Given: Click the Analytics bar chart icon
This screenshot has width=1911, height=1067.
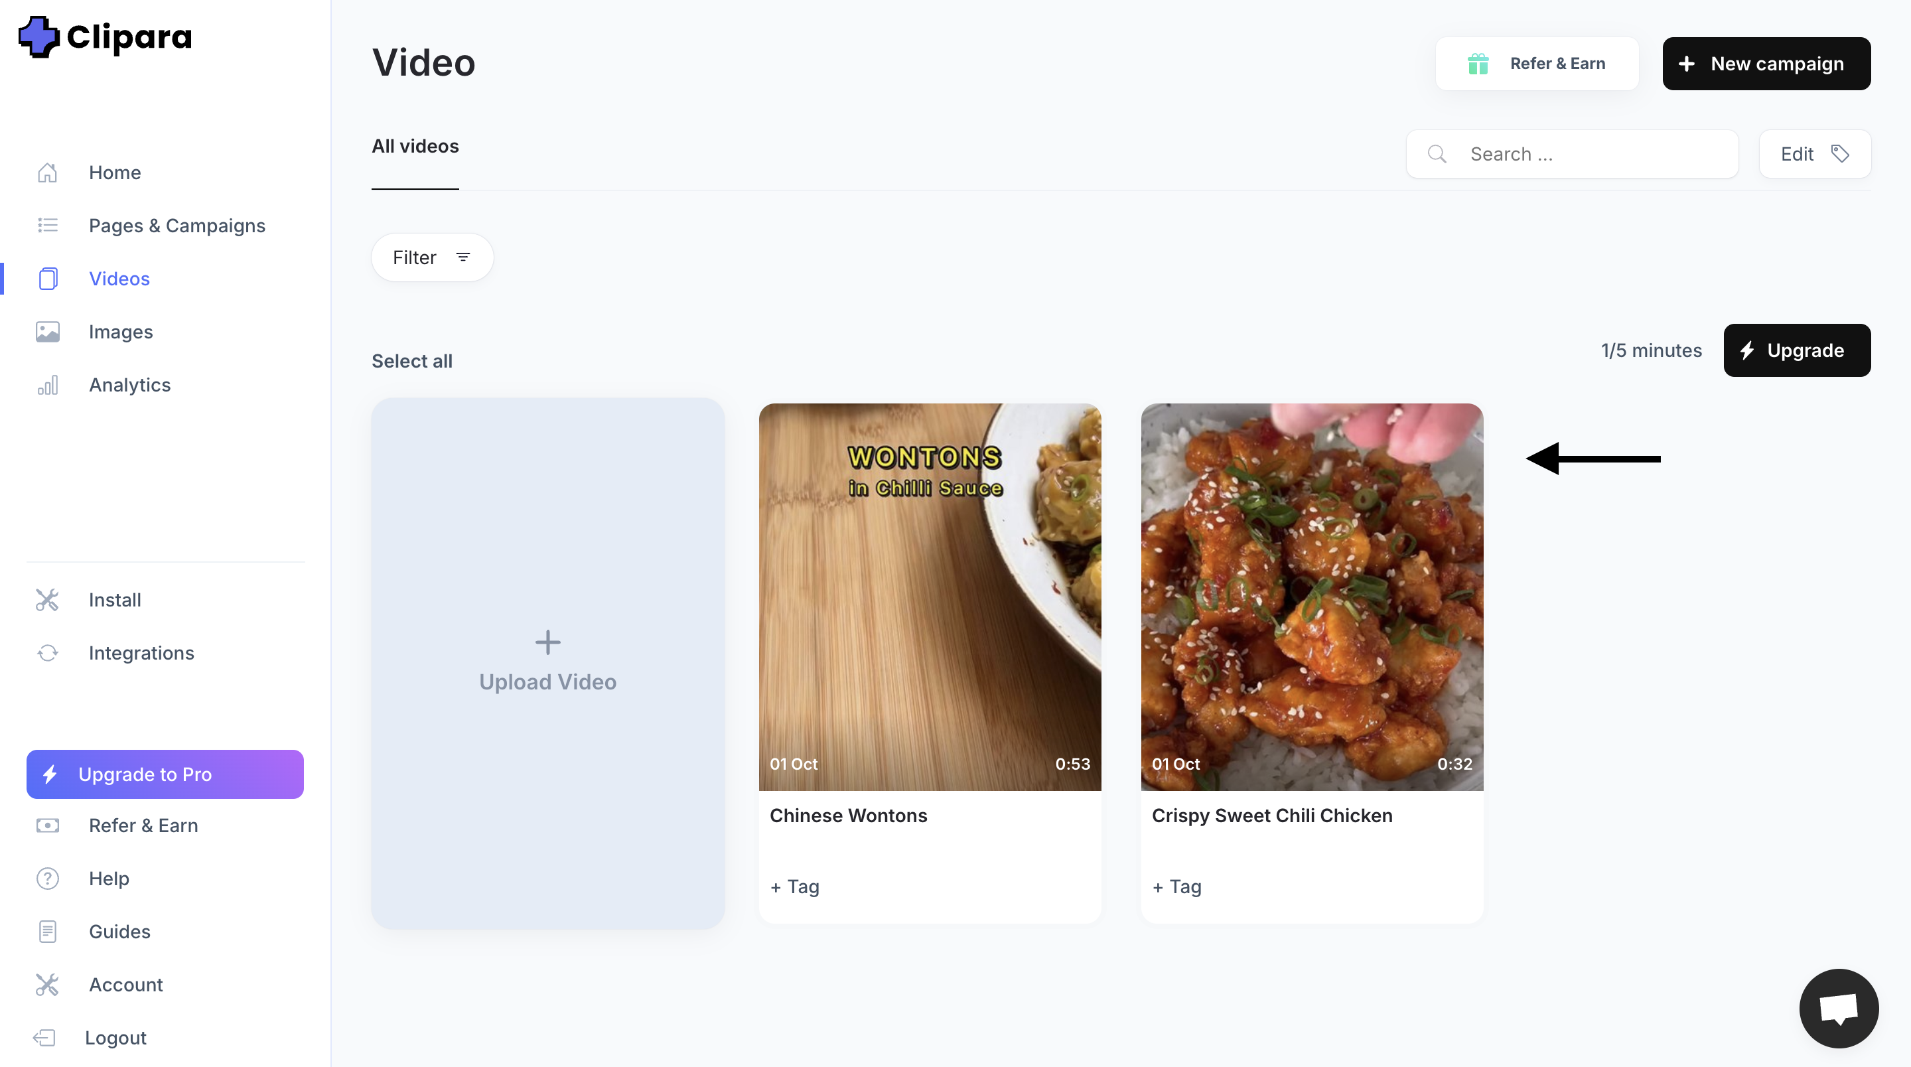Looking at the screenshot, I should [48, 385].
